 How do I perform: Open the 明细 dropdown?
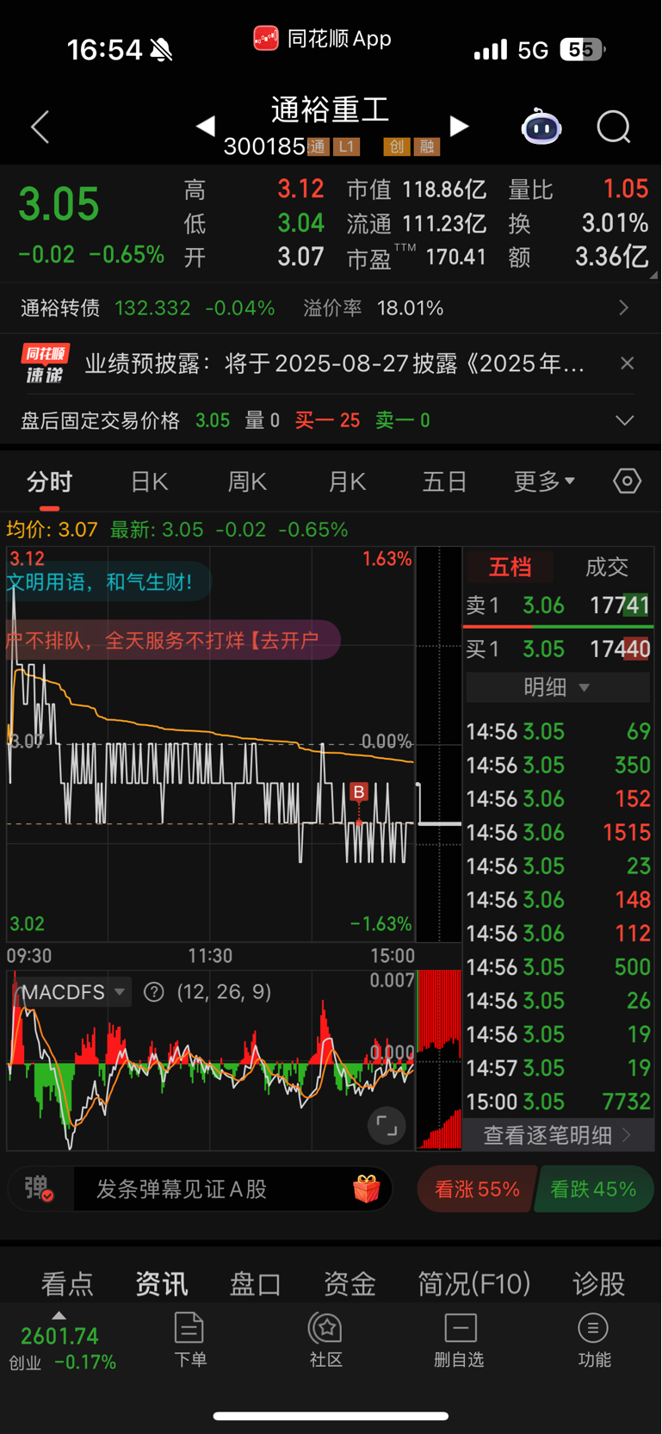558,687
